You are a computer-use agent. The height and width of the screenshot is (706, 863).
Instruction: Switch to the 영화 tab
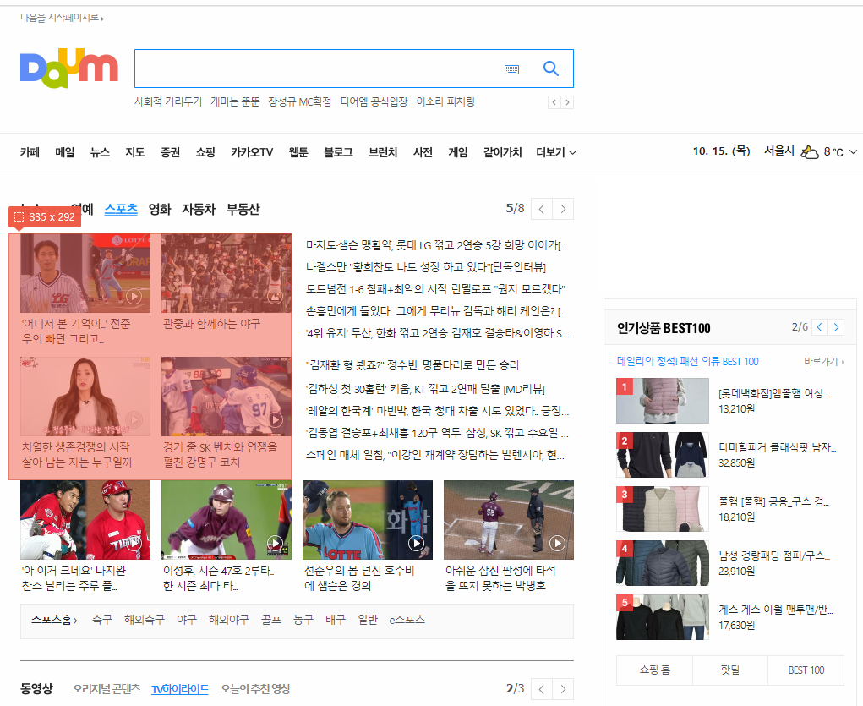tap(160, 210)
